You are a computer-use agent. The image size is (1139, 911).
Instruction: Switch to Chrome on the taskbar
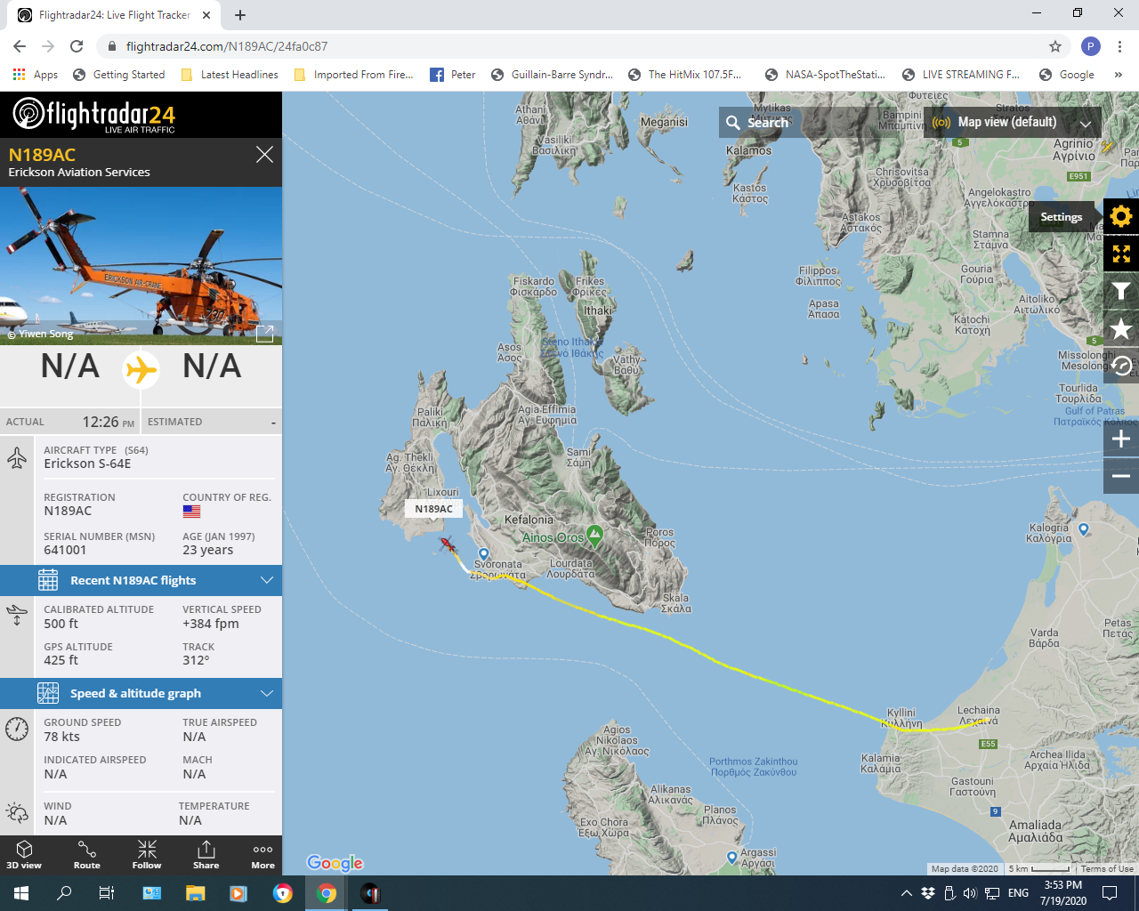327,893
